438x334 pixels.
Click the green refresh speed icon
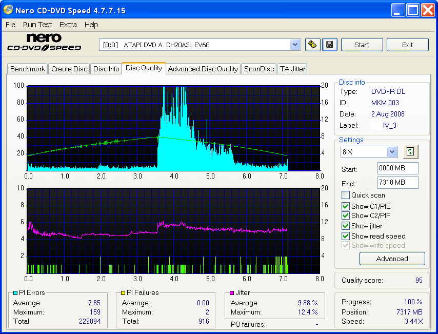coord(410,152)
